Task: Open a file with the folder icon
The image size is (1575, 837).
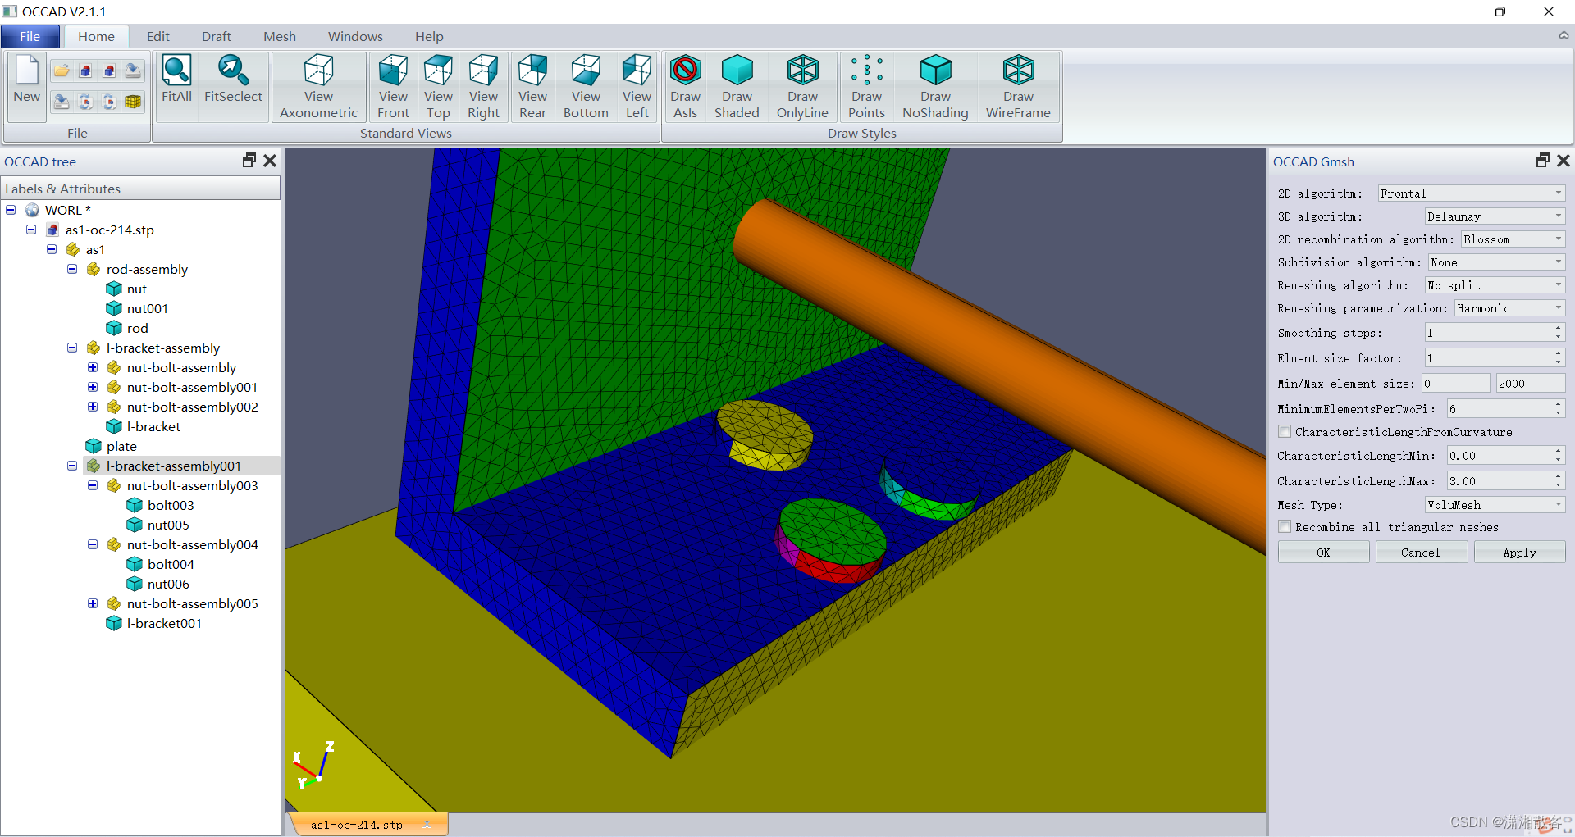Action: point(62,71)
